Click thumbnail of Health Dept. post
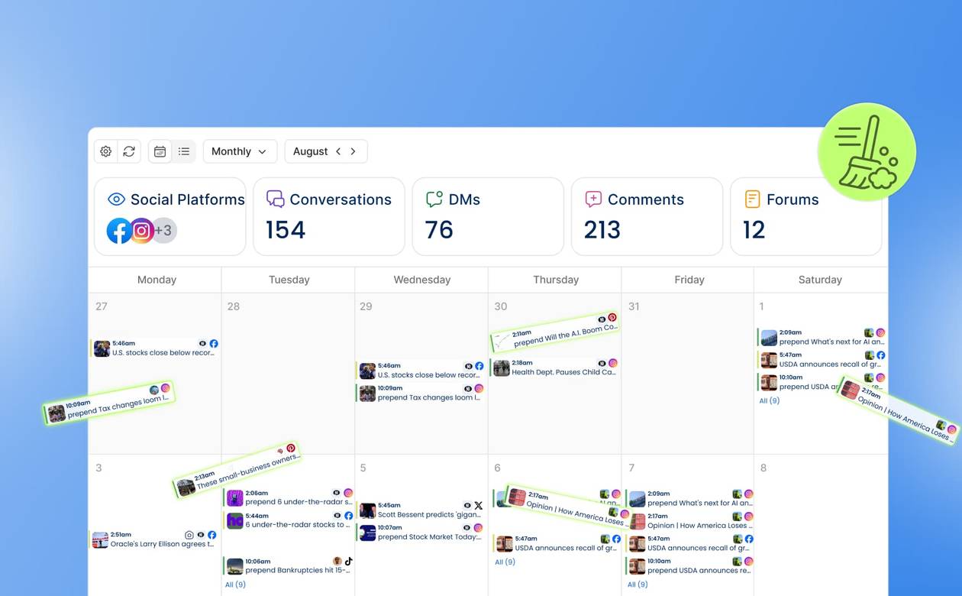 tap(501, 368)
